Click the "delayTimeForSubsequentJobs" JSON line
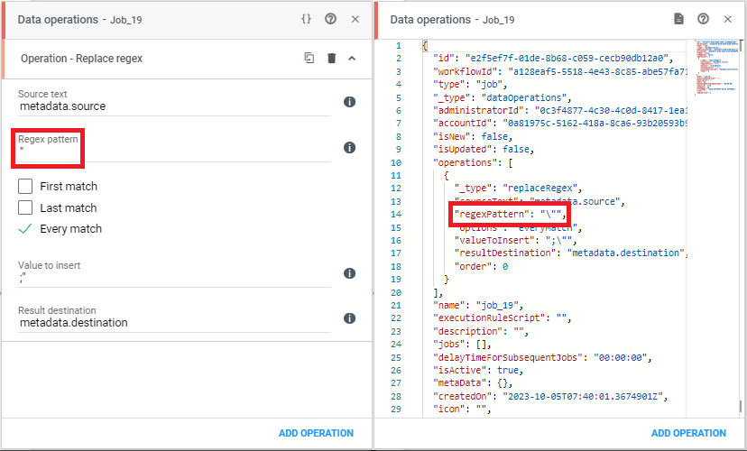Image resolution: width=747 pixels, height=451 pixels. 542,357
